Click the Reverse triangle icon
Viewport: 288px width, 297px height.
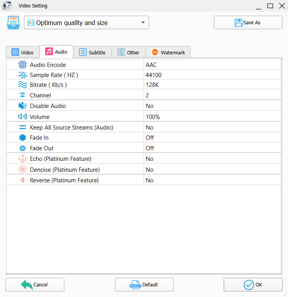click(22, 180)
